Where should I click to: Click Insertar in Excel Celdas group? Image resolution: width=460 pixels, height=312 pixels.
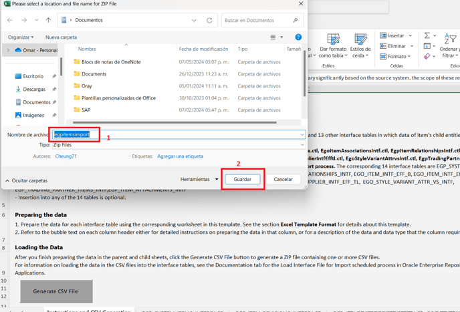392,35
